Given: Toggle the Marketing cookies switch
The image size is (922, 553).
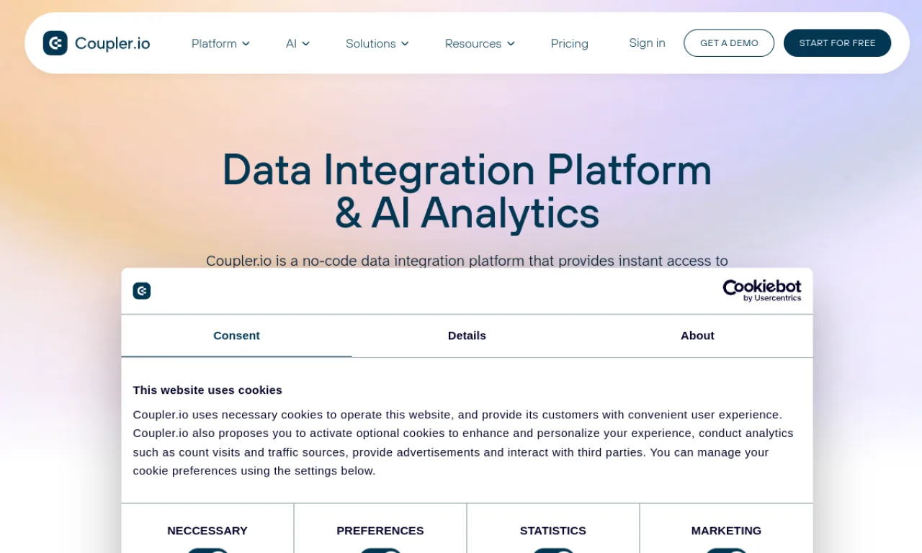Looking at the screenshot, I should [726, 550].
